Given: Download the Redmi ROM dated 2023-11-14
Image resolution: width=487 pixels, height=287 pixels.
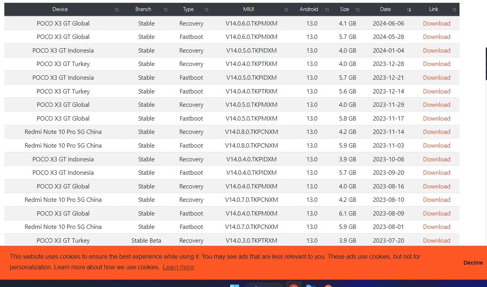Looking at the screenshot, I should 437,132.
